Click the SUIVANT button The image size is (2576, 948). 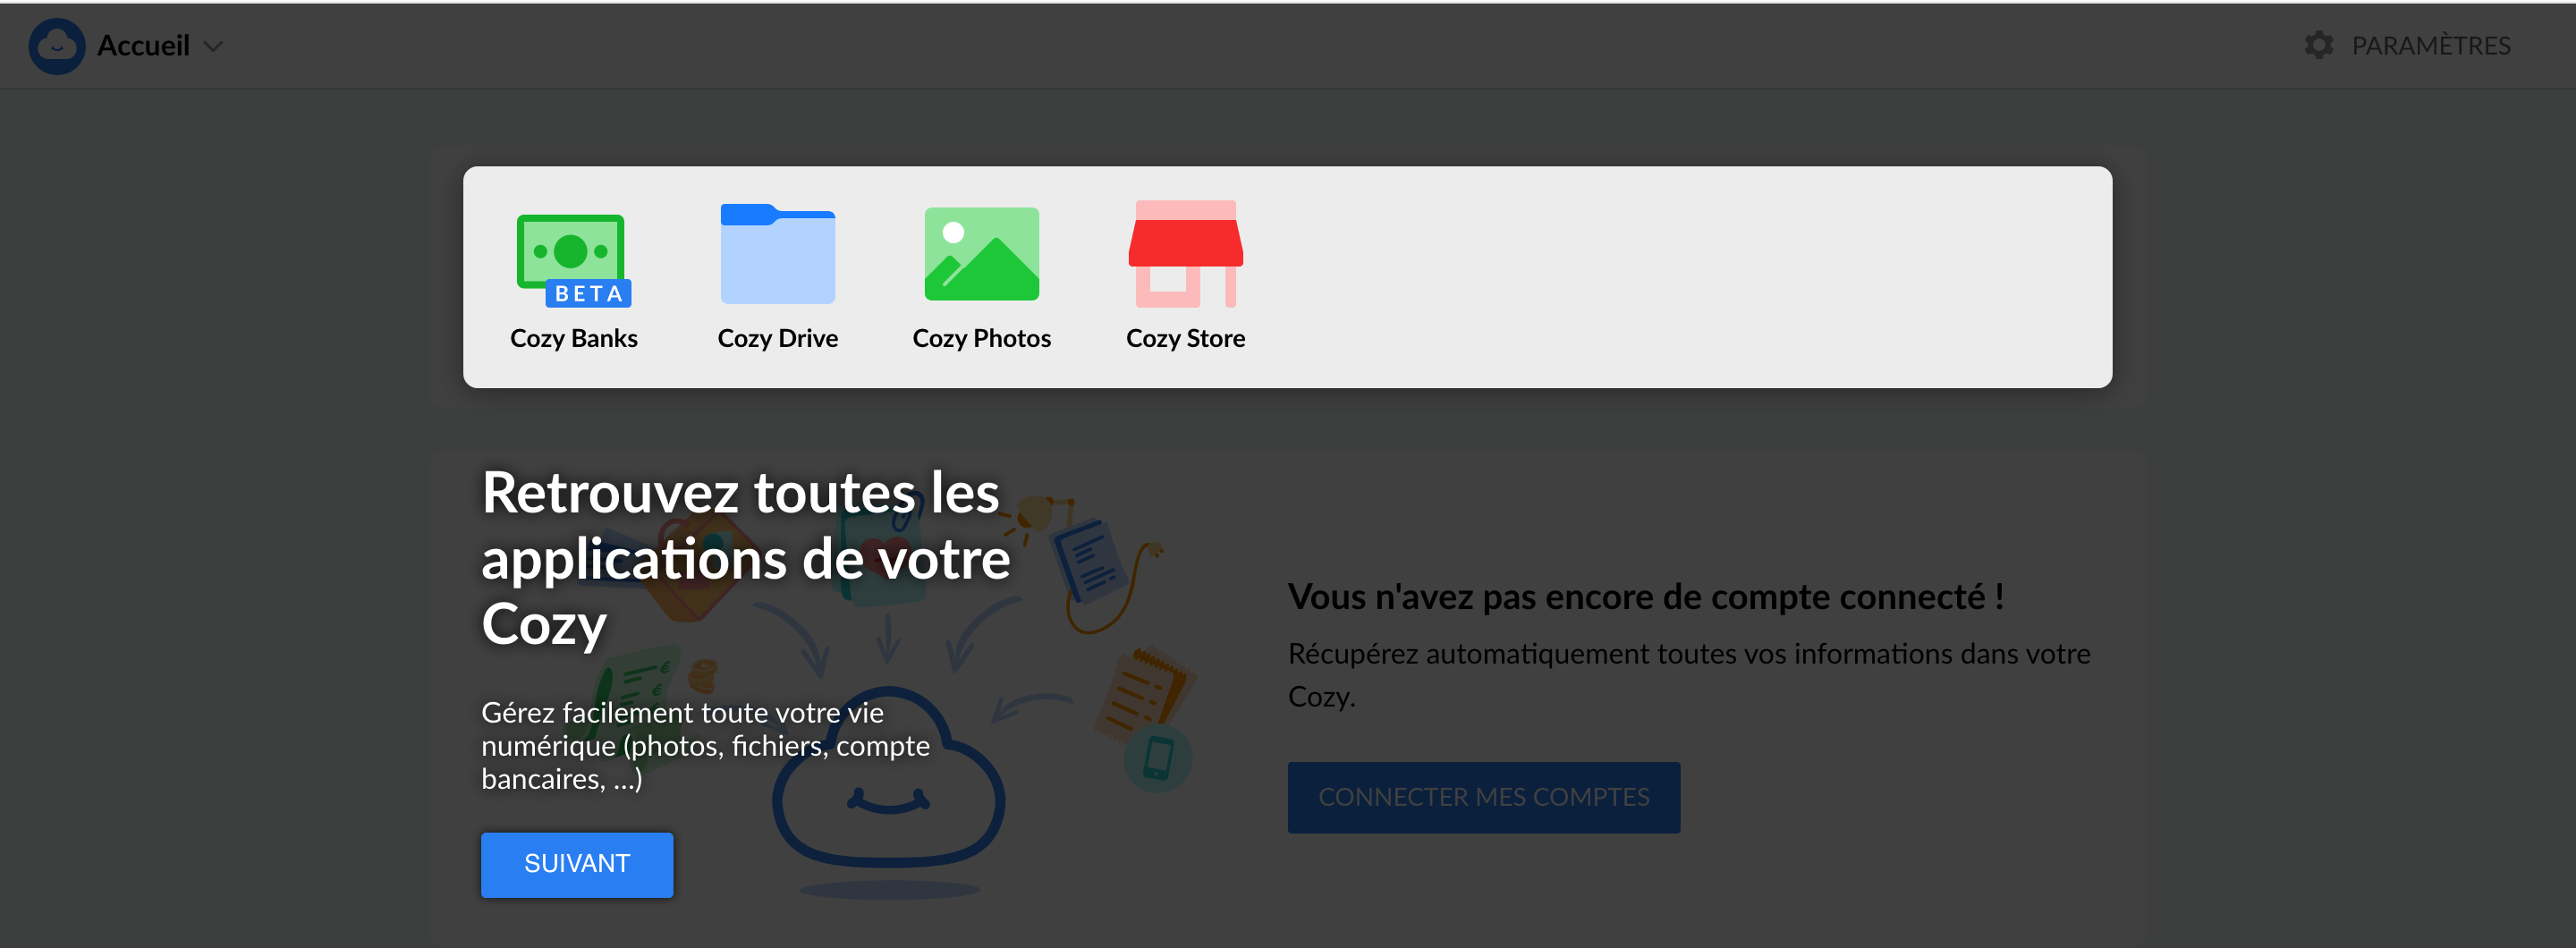[577, 864]
